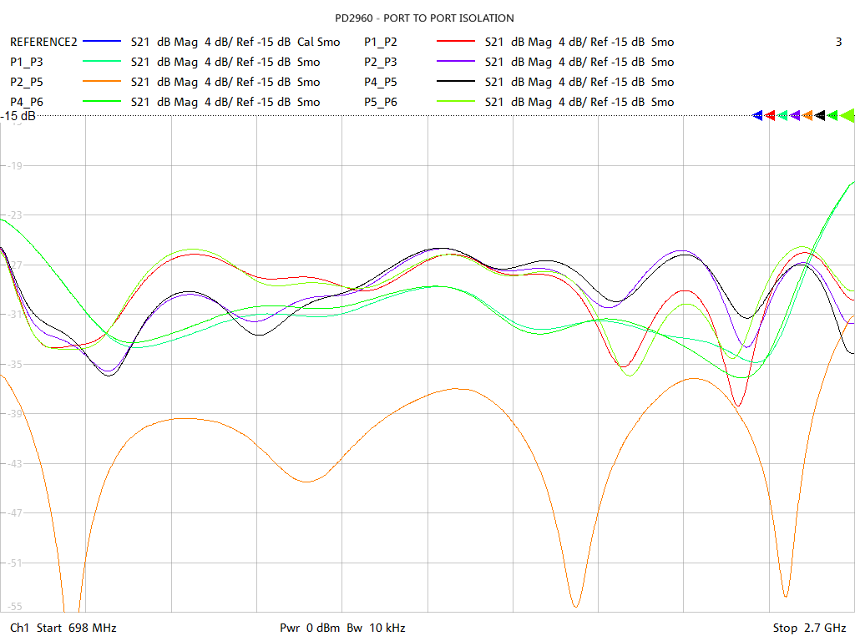This screenshot has width=855, height=641.
Task: Open the S21 format selector for P1_P2
Action: point(492,42)
